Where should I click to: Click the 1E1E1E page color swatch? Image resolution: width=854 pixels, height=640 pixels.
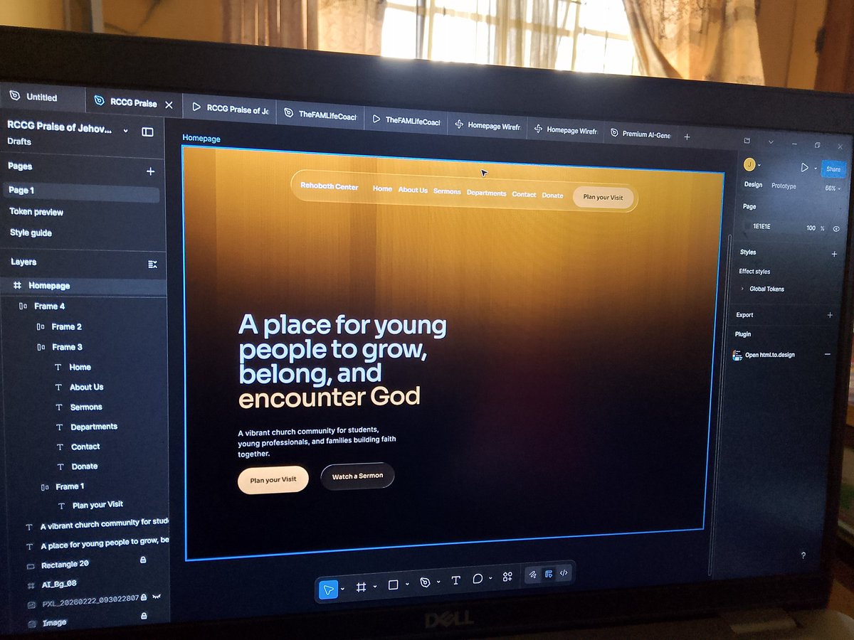tap(744, 226)
